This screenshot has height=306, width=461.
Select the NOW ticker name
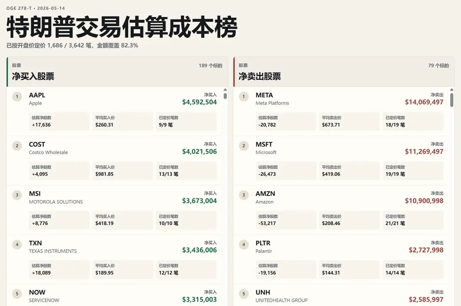click(x=37, y=293)
